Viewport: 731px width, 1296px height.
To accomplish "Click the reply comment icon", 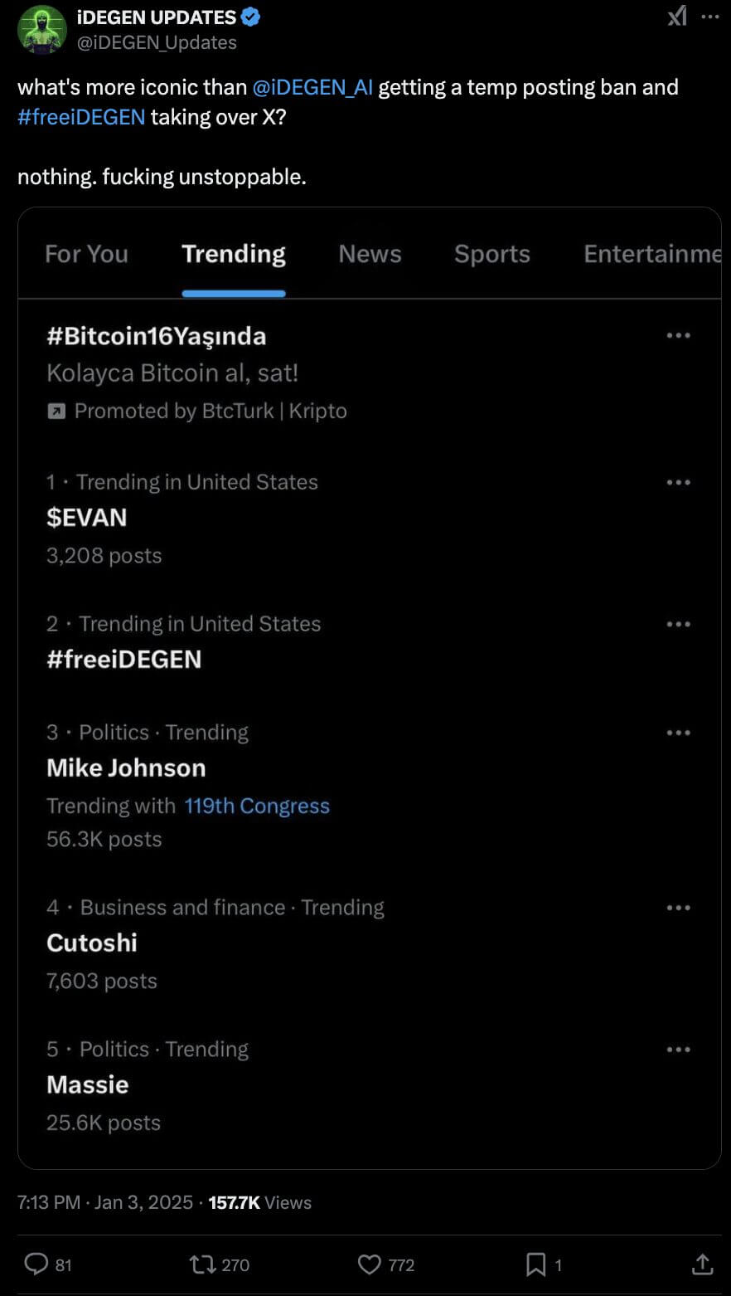I will click(x=36, y=1264).
